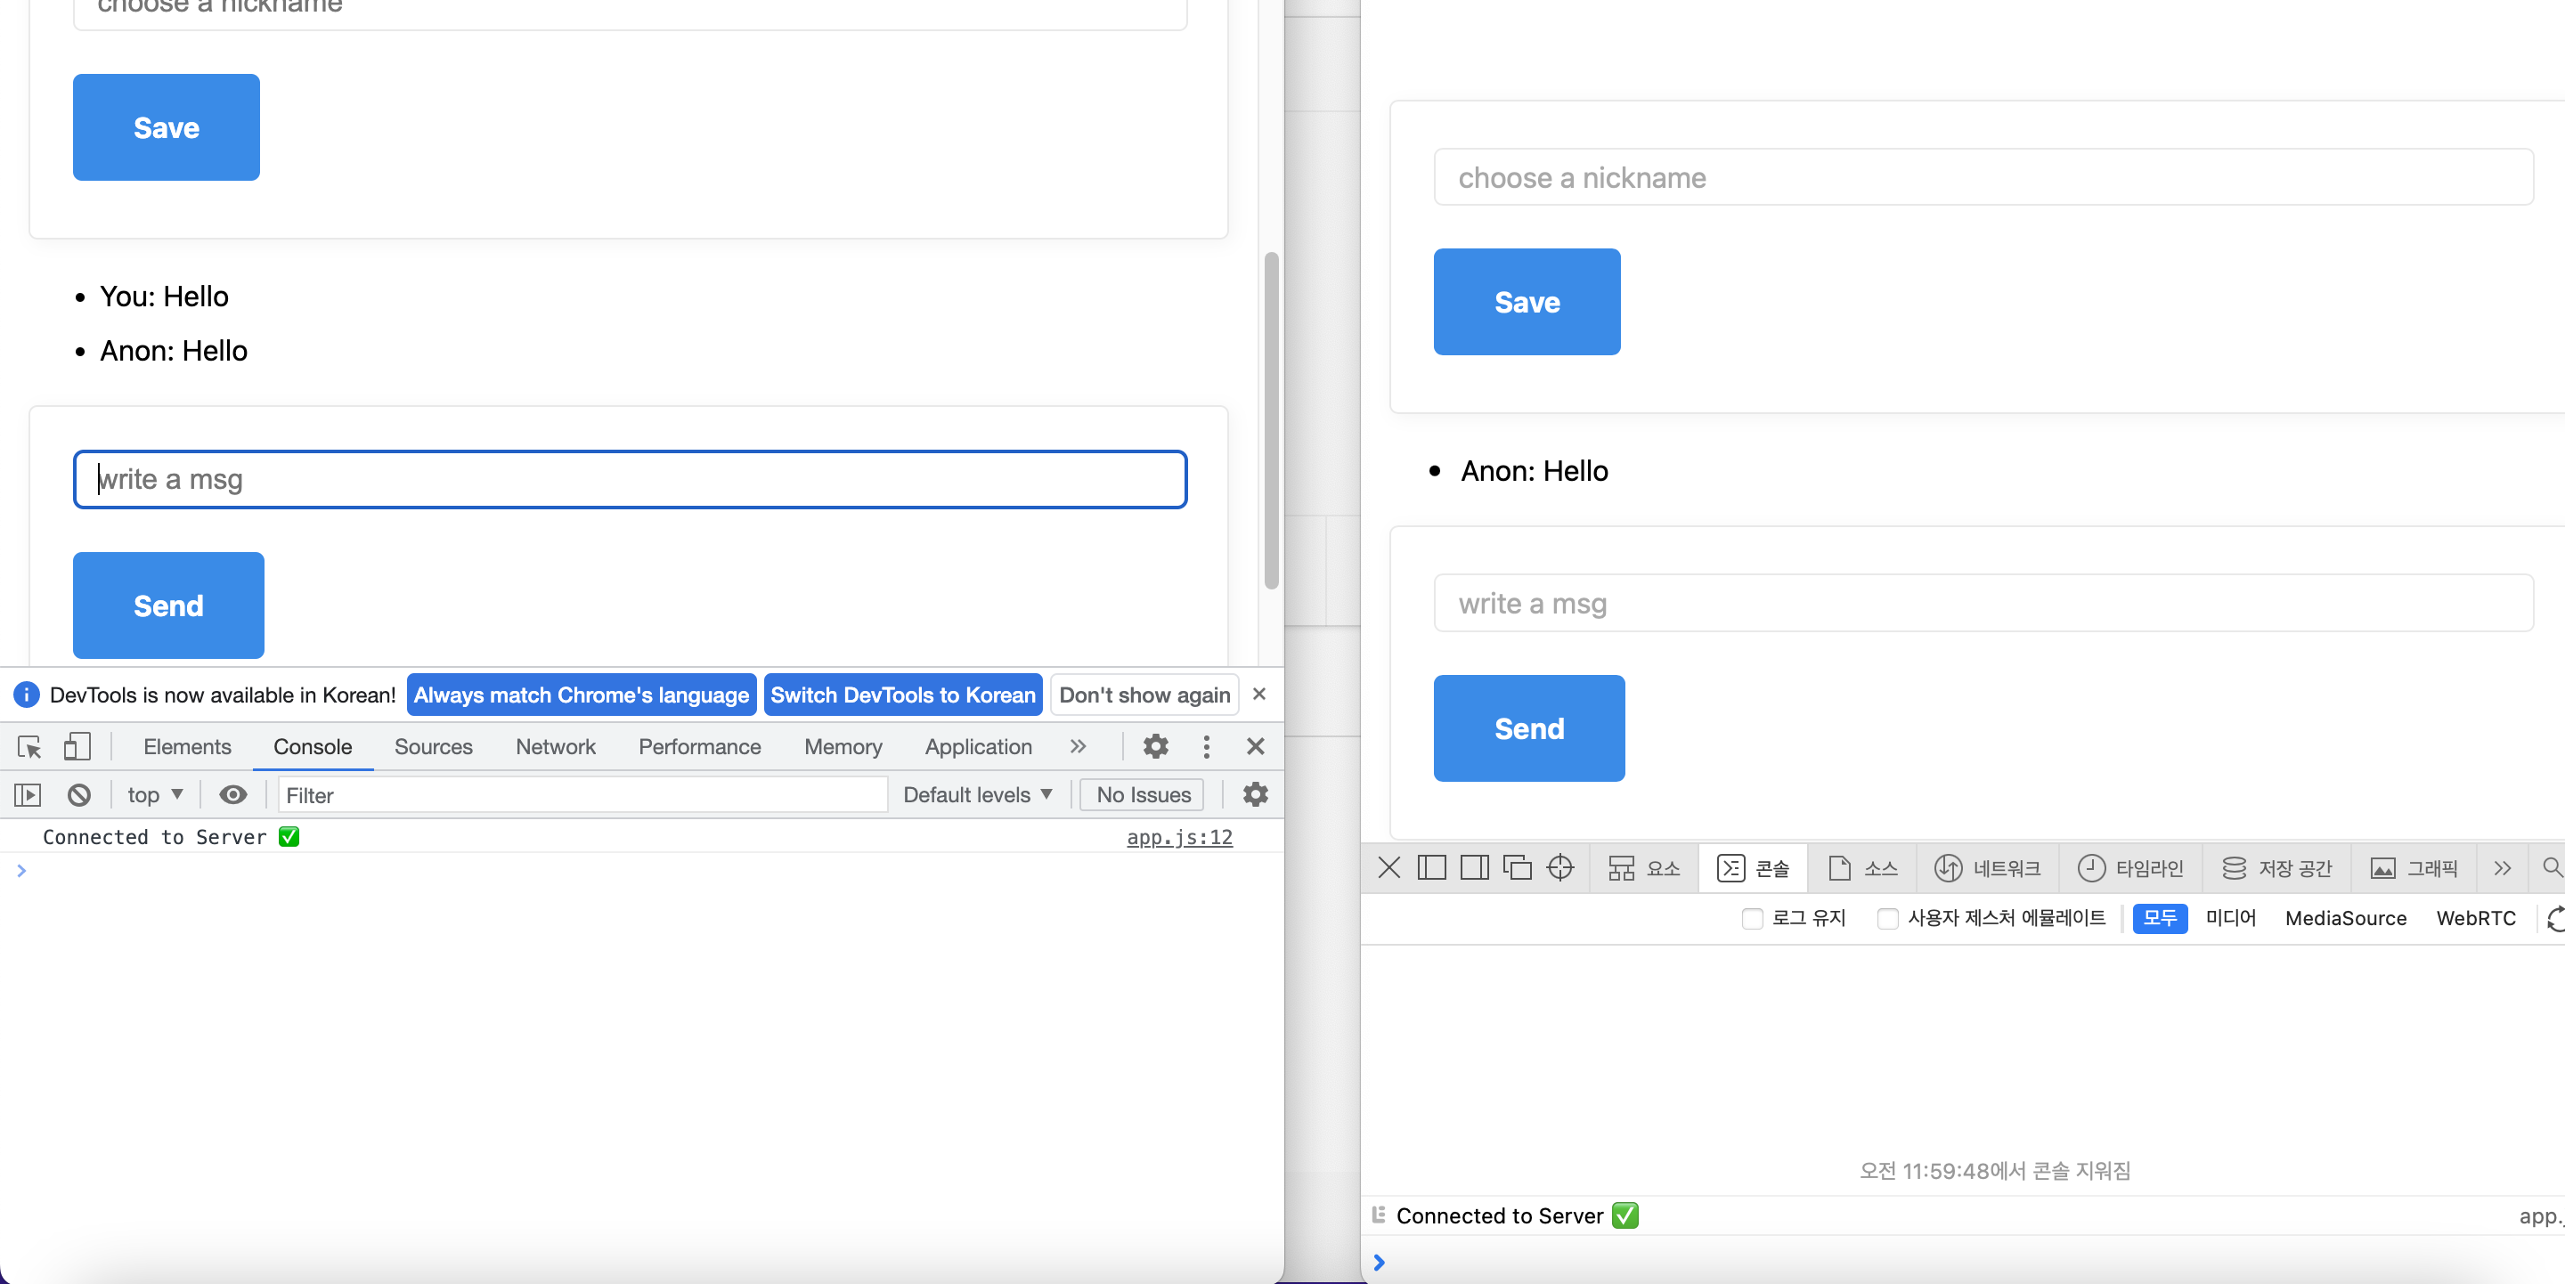Click Switch DevTools to Korean button

point(902,695)
